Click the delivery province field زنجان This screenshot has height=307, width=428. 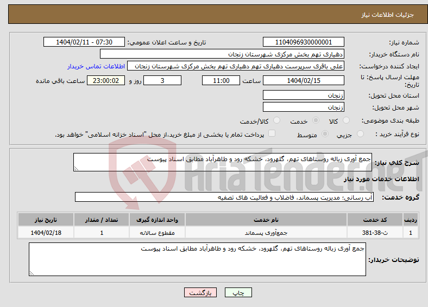pos(304,95)
